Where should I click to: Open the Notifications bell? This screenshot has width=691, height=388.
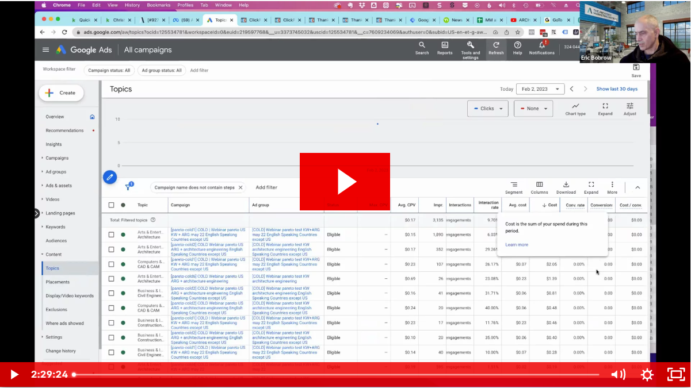coord(541,47)
